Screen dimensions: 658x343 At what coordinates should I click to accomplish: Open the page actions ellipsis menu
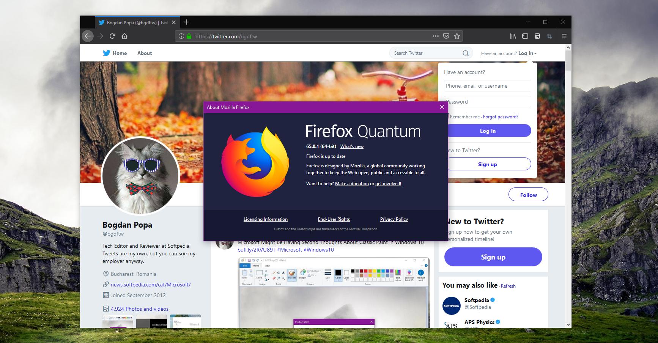(x=435, y=36)
